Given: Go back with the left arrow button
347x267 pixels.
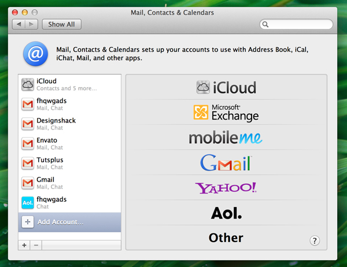Looking at the screenshot, I should [19, 24].
